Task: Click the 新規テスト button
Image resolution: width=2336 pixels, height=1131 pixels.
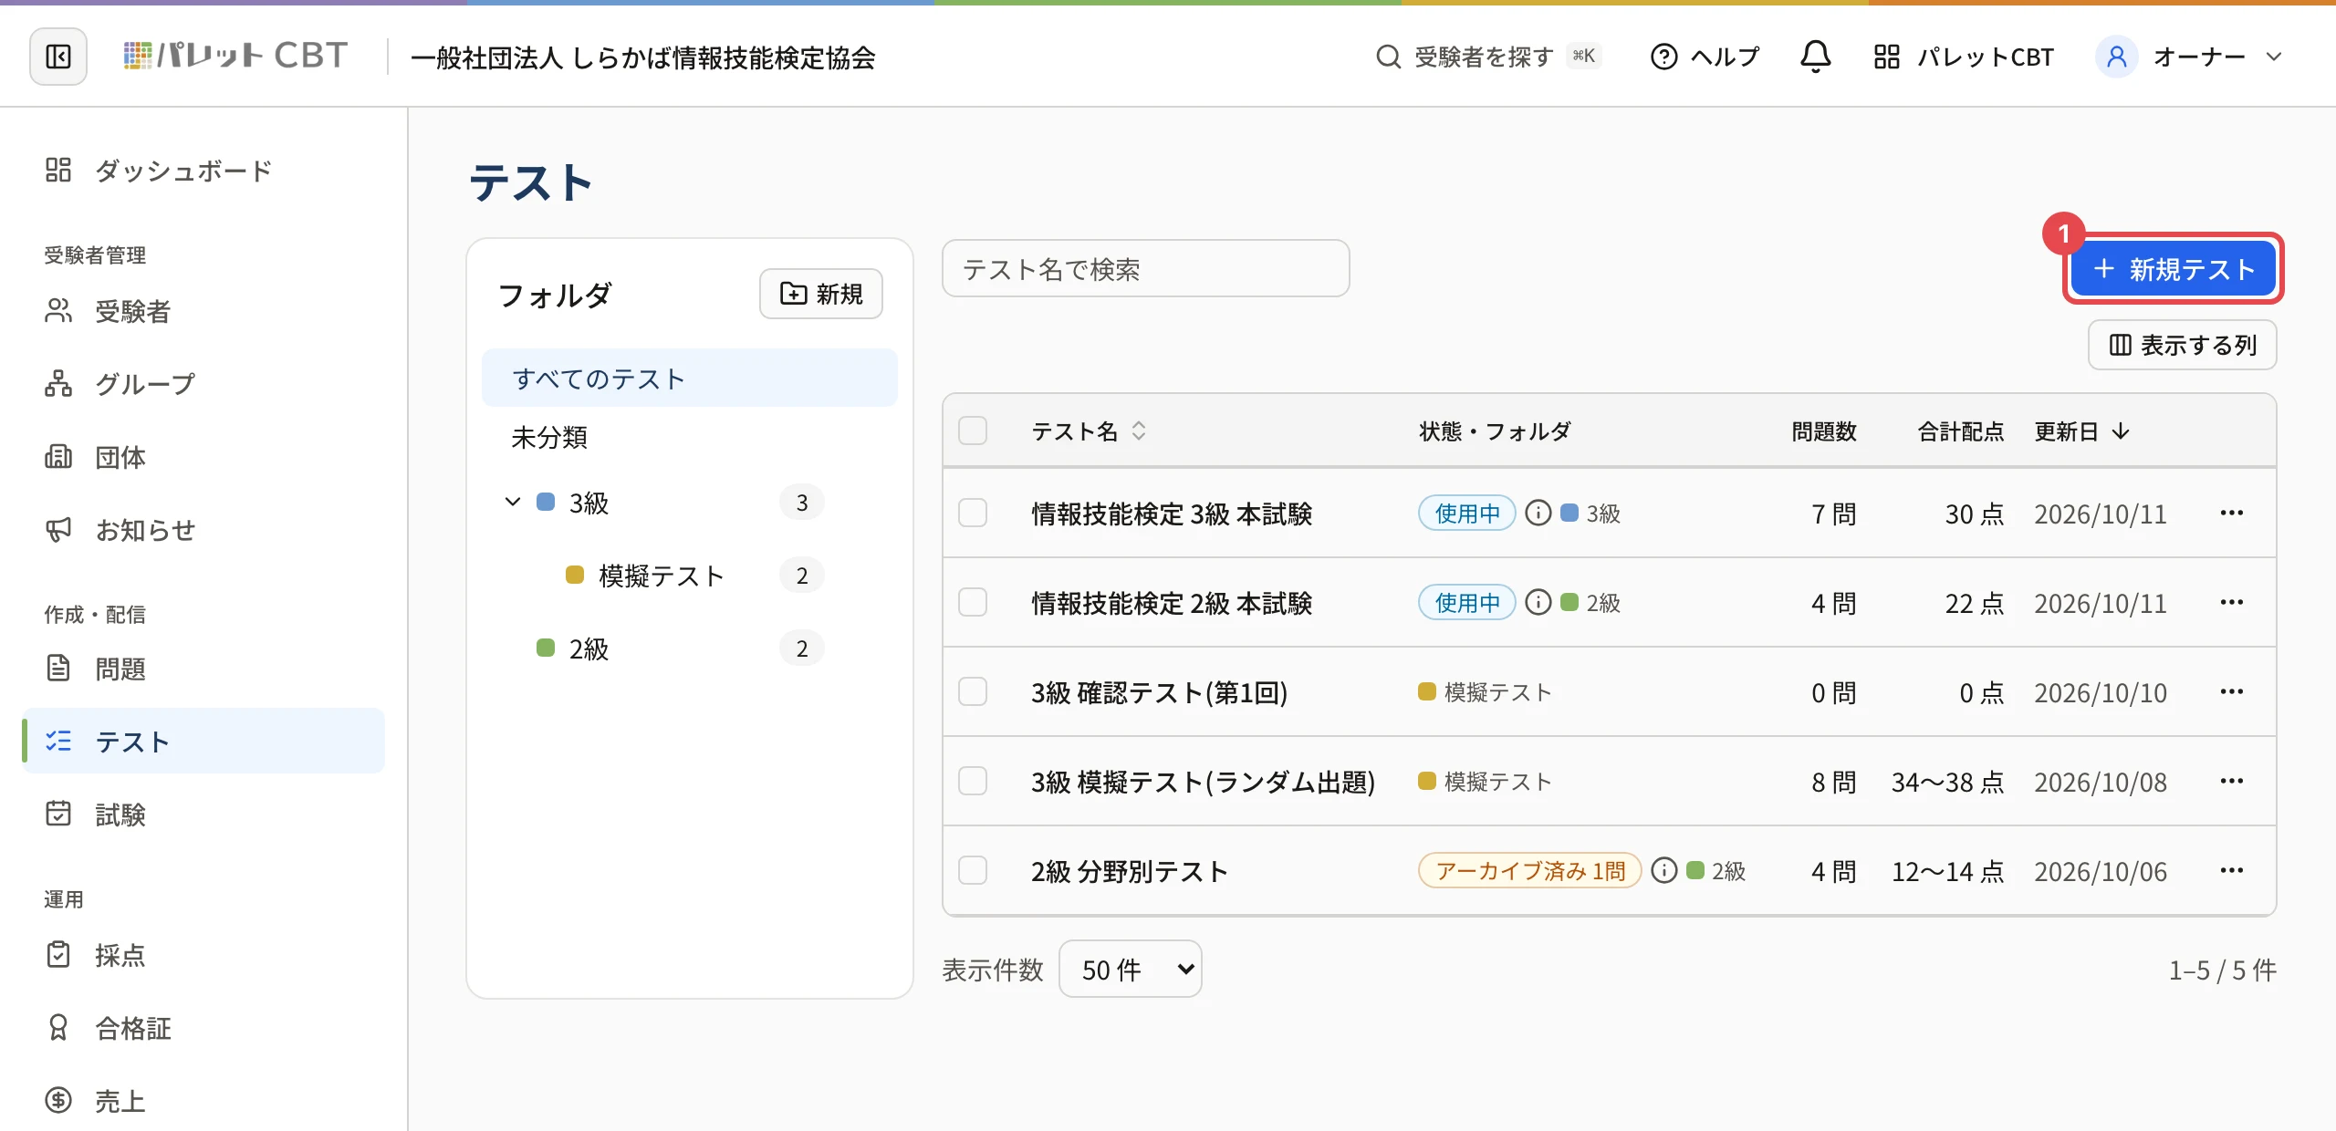Action: point(2173,269)
